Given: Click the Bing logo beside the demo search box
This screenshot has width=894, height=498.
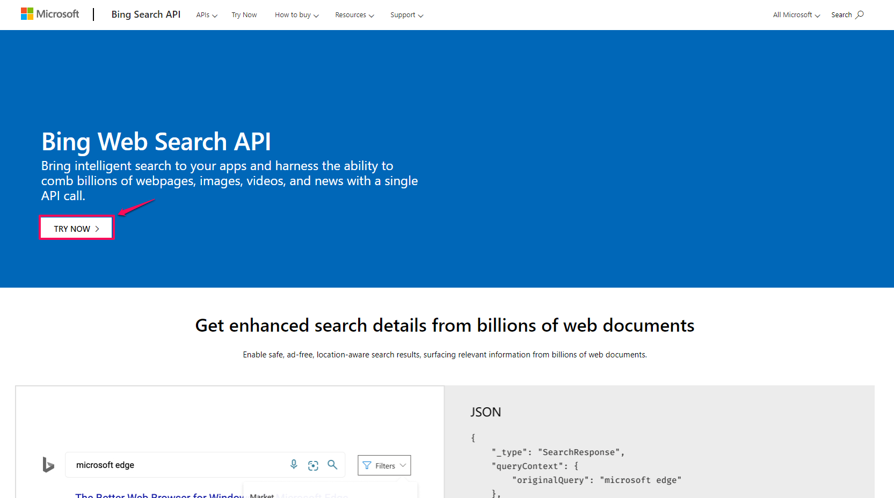Looking at the screenshot, I should point(48,465).
